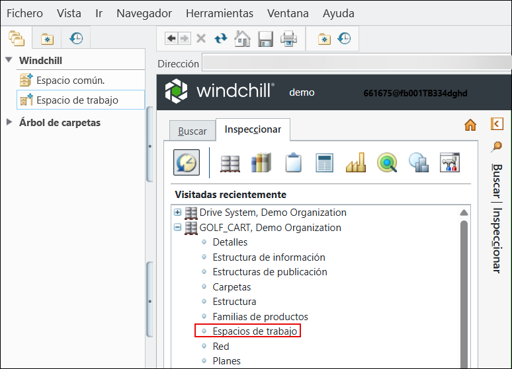Select Drive System, Demo Organization entry
This screenshot has width=512, height=369.
tap(273, 213)
